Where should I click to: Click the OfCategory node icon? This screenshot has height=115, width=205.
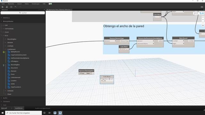tap(9, 61)
